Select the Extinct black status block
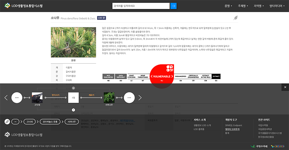289x150 pixels. 216,76
